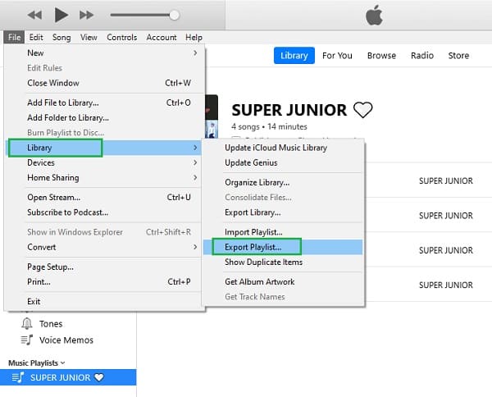Image resolution: width=492 pixels, height=397 pixels.
Task: Choose Import Playlist…
Action: (283, 232)
